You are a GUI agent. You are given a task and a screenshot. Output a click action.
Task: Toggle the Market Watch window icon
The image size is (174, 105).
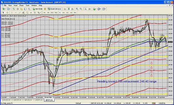[14, 9]
